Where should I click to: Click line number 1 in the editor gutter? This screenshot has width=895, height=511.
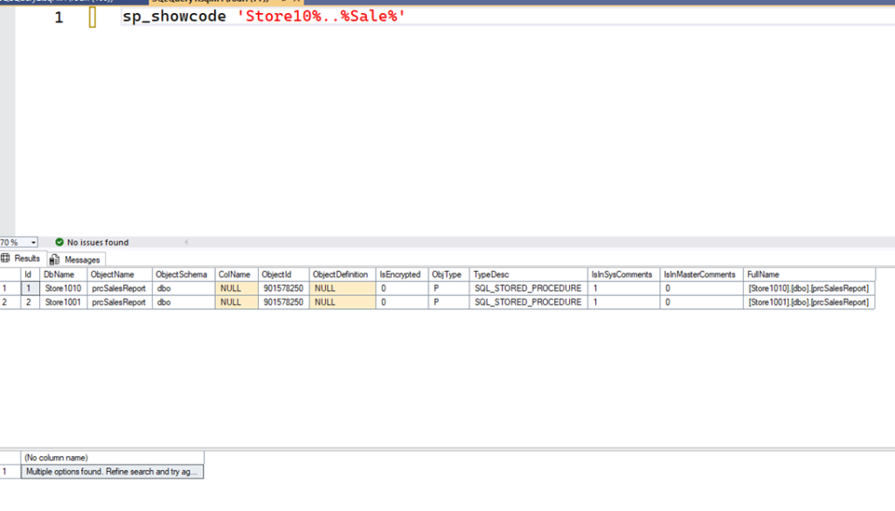coord(59,17)
